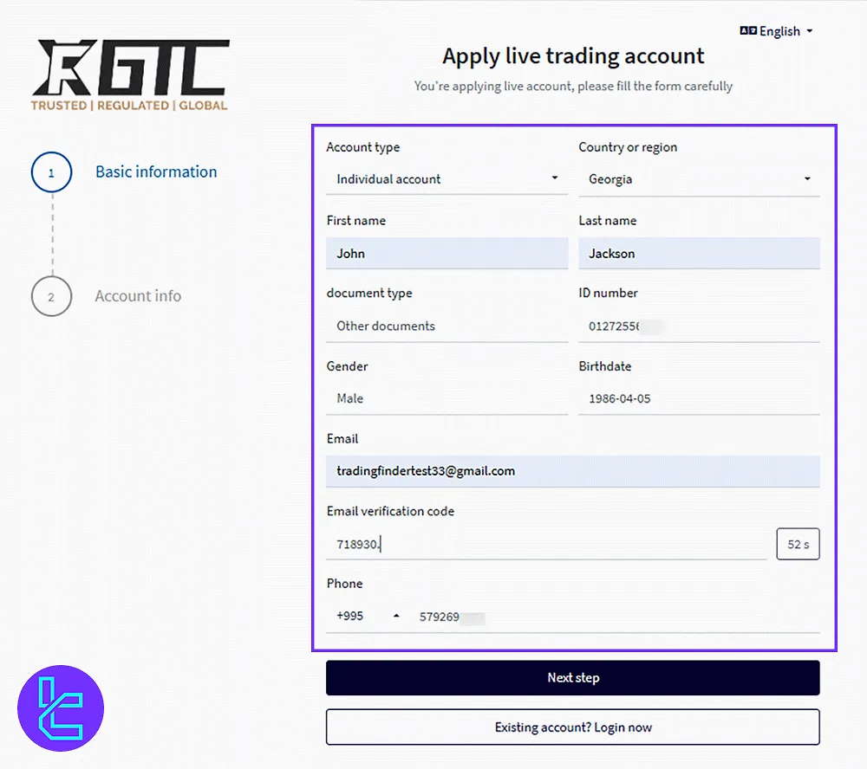The height and width of the screenshot is (769, 867).
Task: Open the English language selector
Action: pos(776,31)
